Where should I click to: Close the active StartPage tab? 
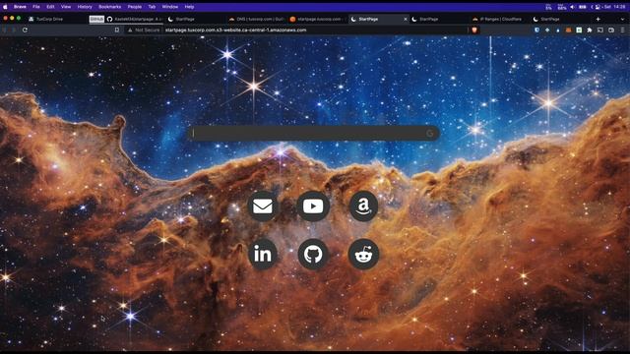pos(406,19)
